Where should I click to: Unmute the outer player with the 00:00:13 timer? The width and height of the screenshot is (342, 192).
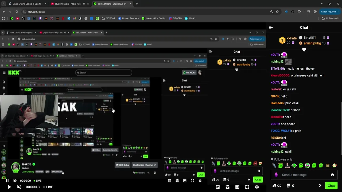[19, 187]
